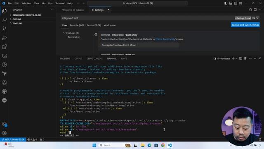The width and height of the screenshot is (264, 149).
Task: Open the Accounts menu
Action: tap(5, 124)
